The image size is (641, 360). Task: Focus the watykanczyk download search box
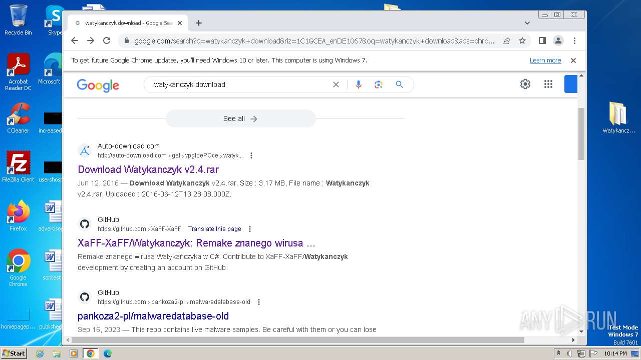(x=240, y=84)
